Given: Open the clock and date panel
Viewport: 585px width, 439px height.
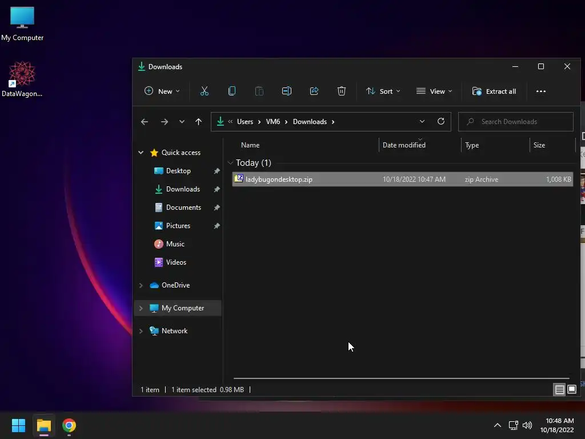Looking at the screenshot, I should pyautogui.click(x=556, y=425).
